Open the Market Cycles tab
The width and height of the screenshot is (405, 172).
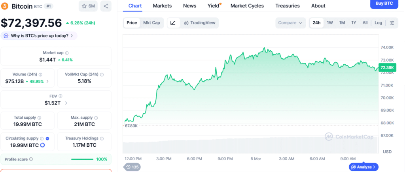[247, 6]
